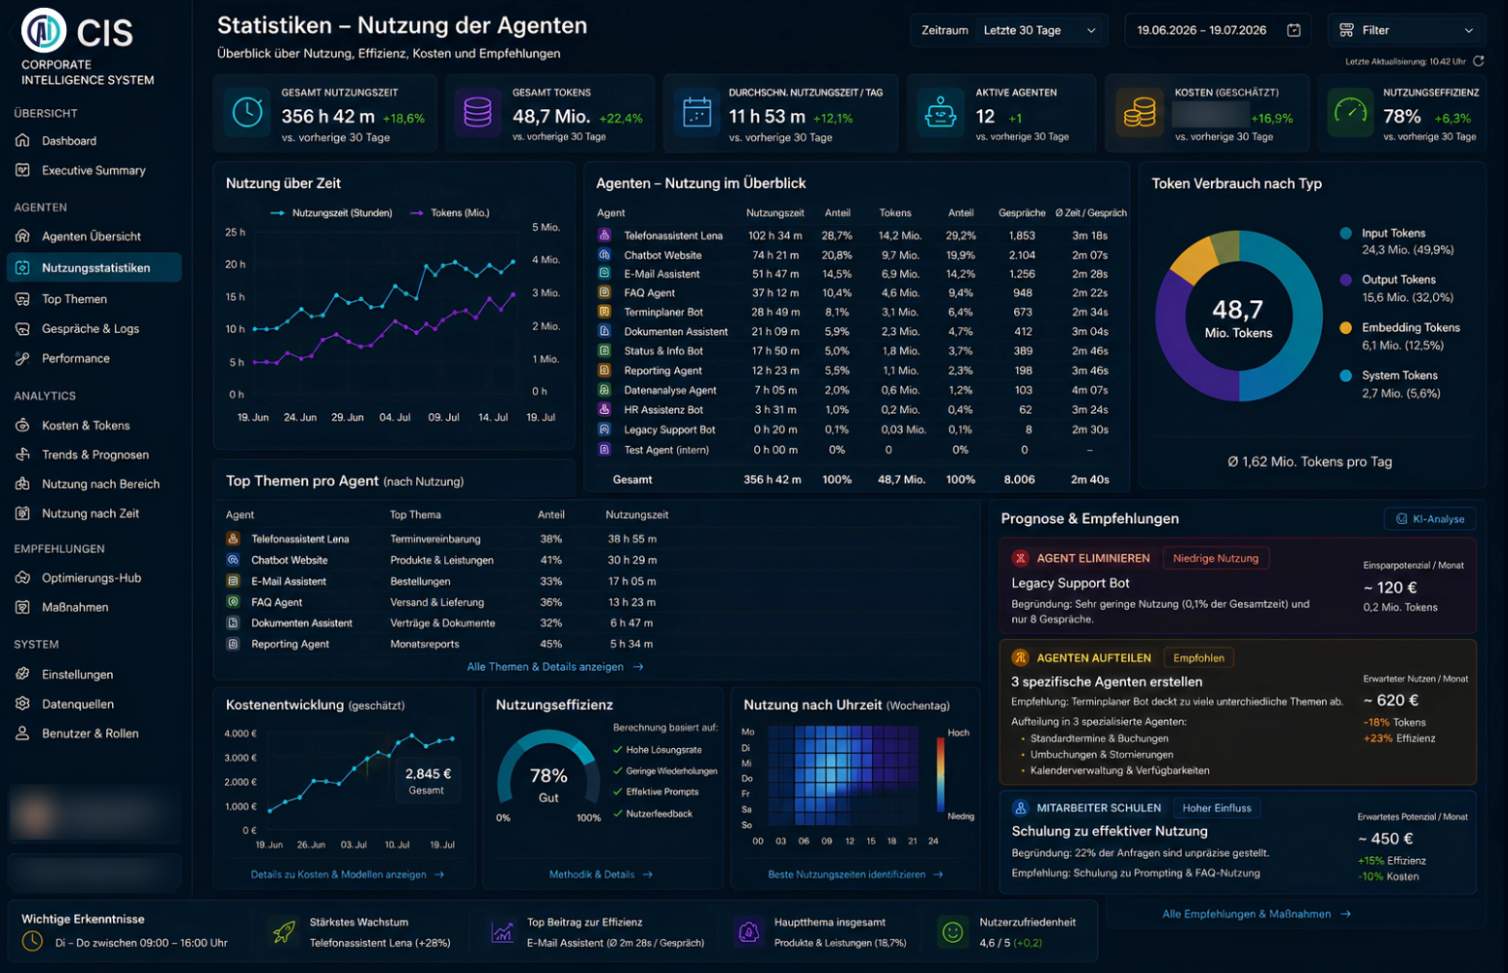
Task: Select Input Tokens color legend dot
Action: [1345, 234]
